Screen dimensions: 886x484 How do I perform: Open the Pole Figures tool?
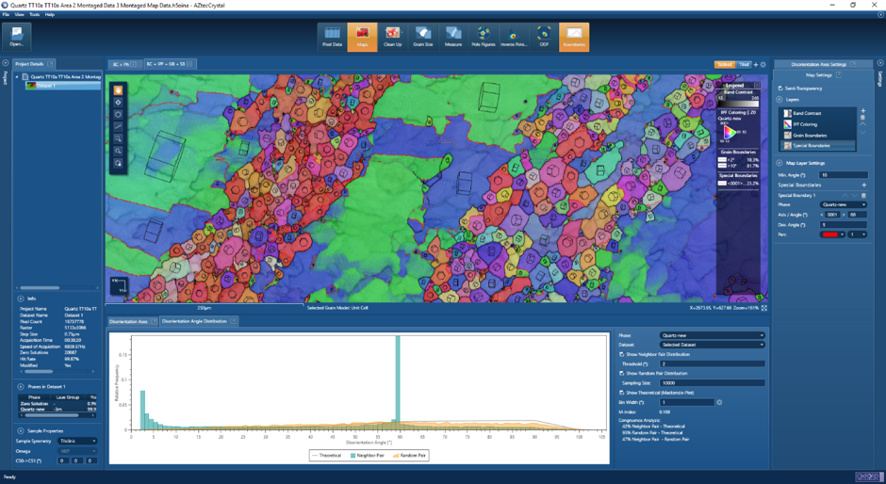[x=483, y=37]
